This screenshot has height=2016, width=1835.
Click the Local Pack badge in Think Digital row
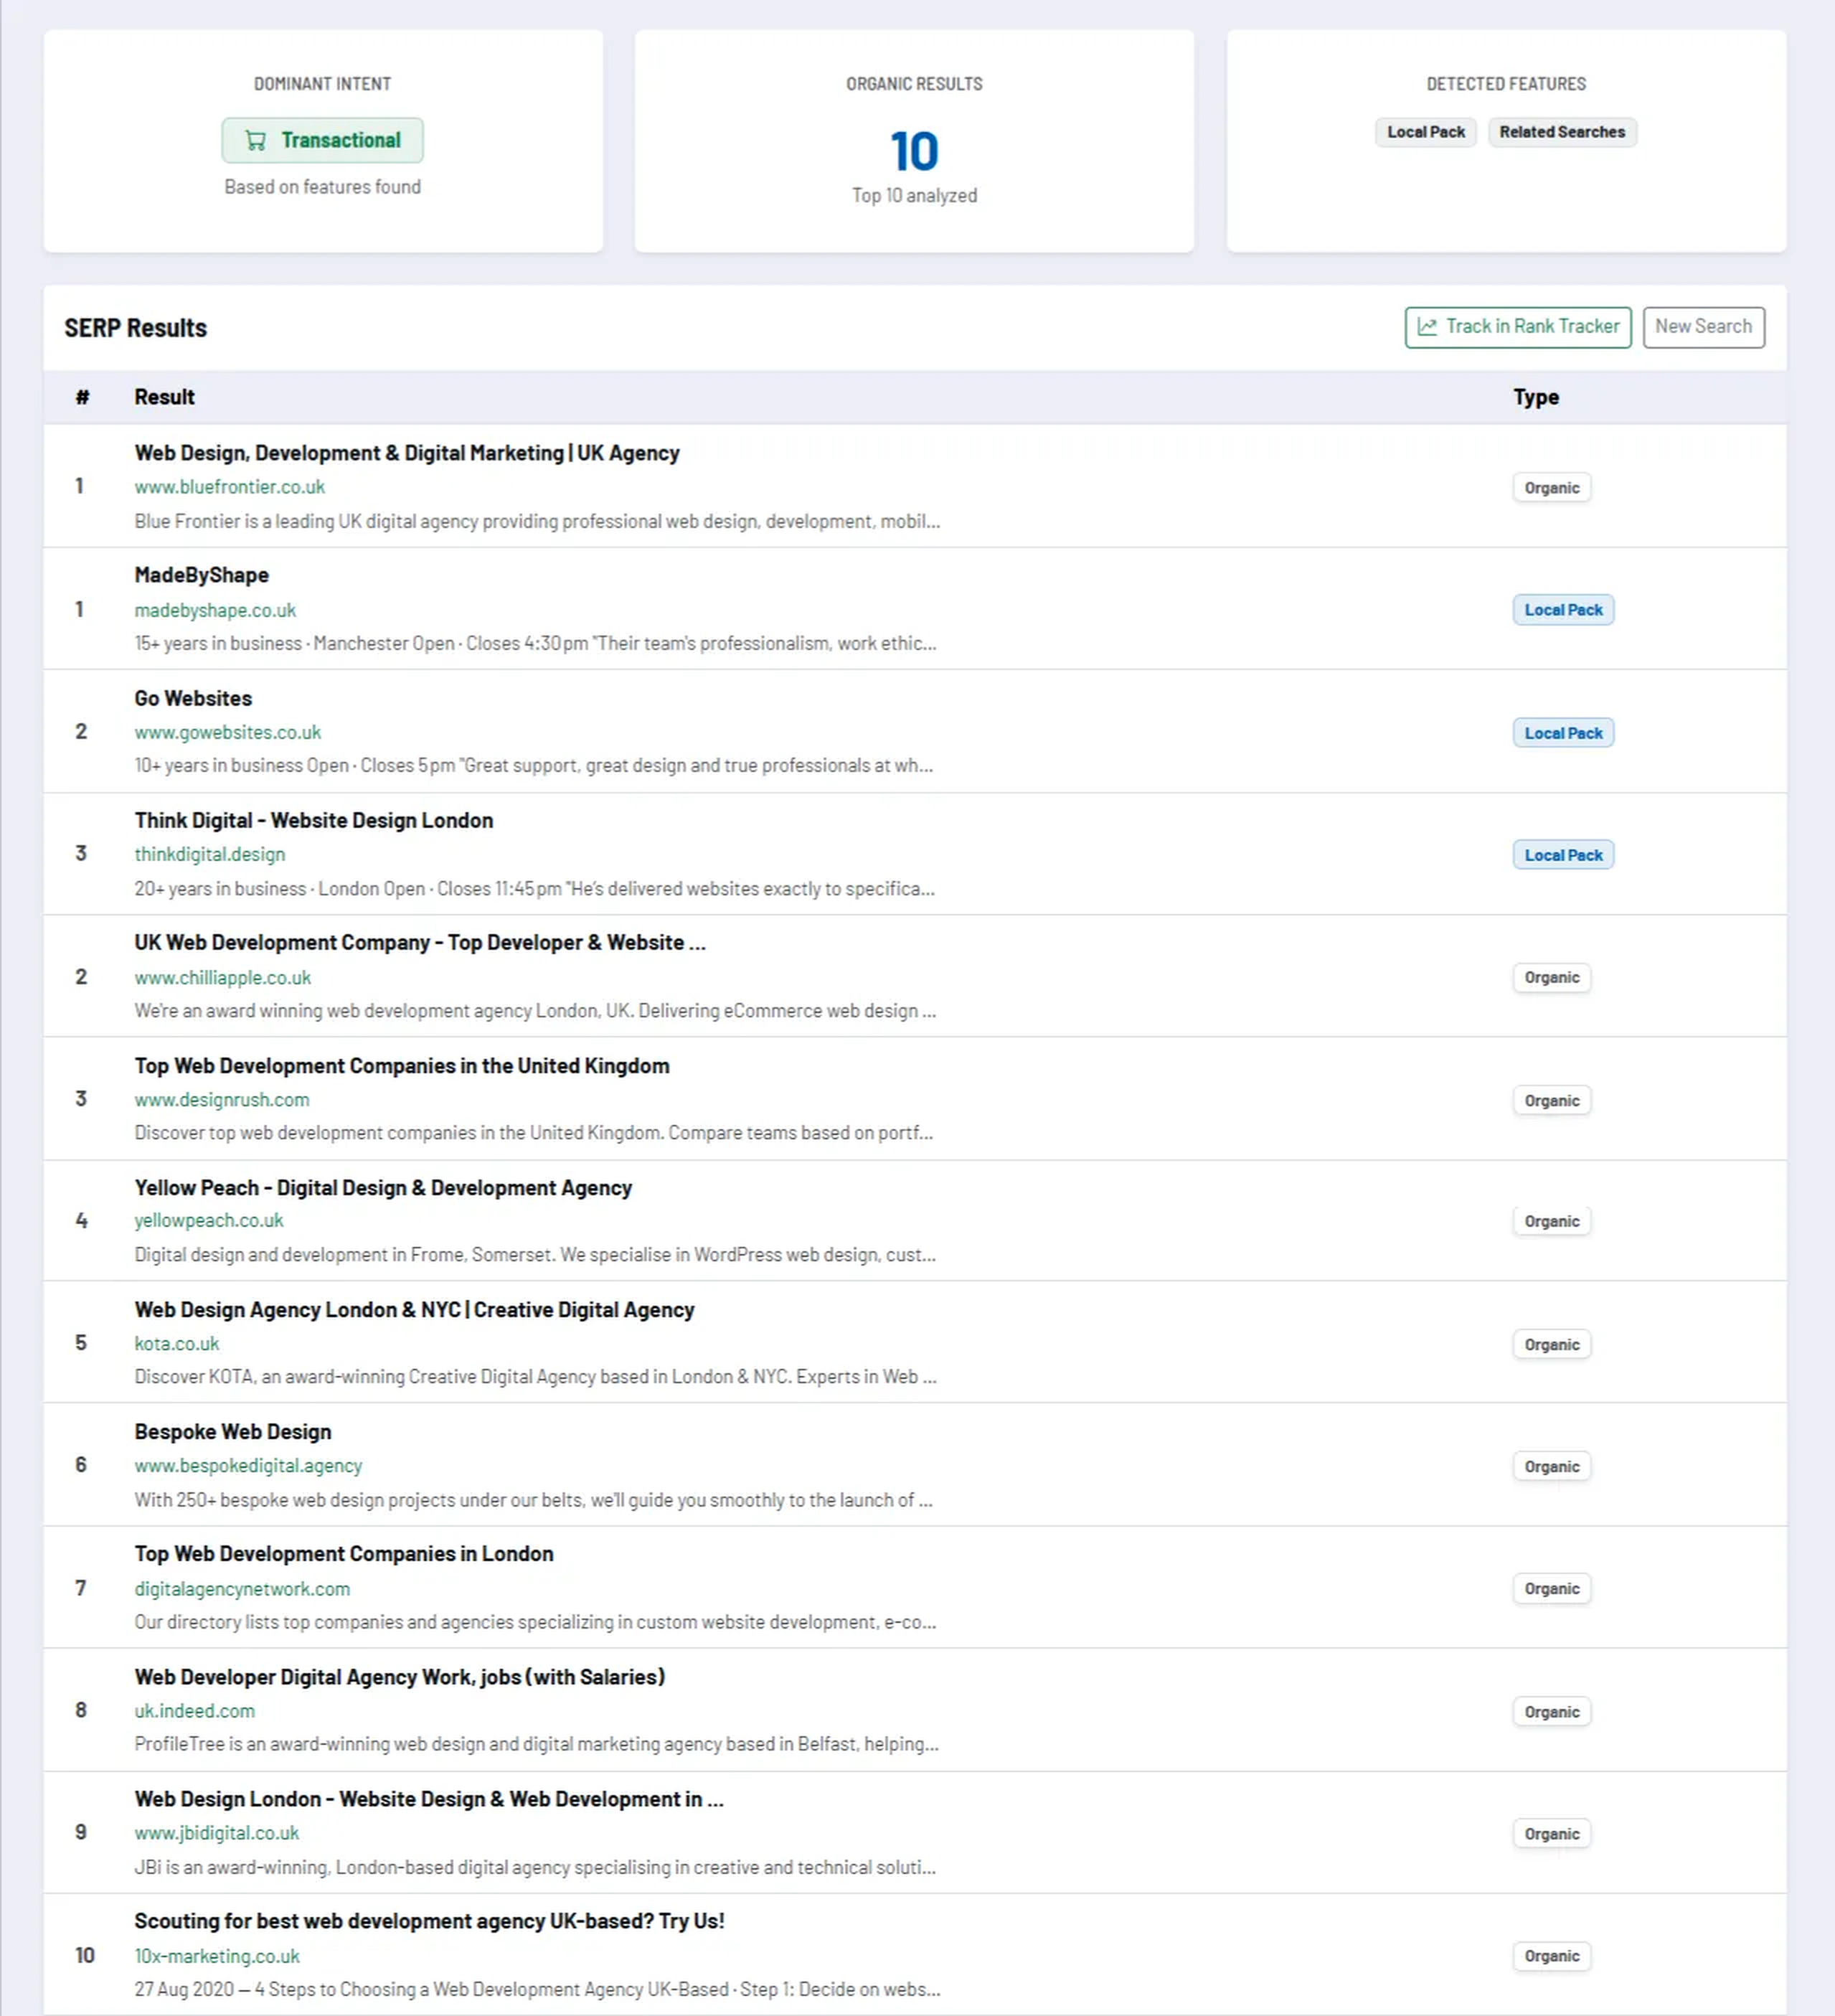point(1563,855)
